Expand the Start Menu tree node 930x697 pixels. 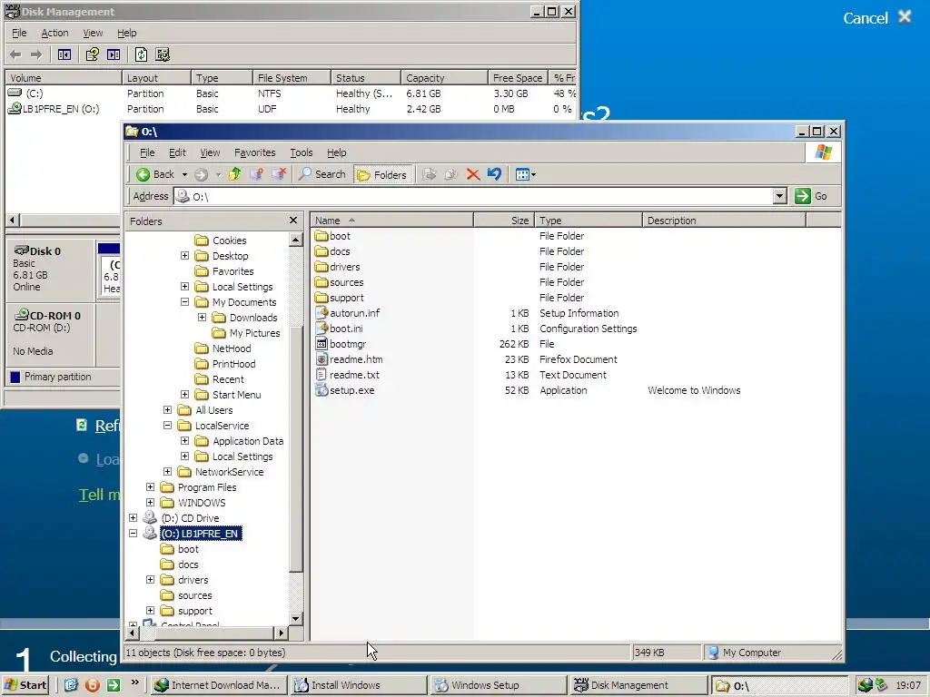(x=184, y=394)
